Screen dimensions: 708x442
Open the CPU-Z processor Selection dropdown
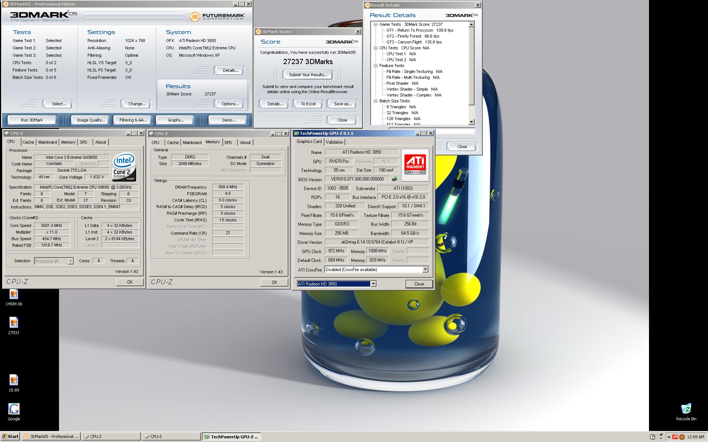[x=70, y=261]
